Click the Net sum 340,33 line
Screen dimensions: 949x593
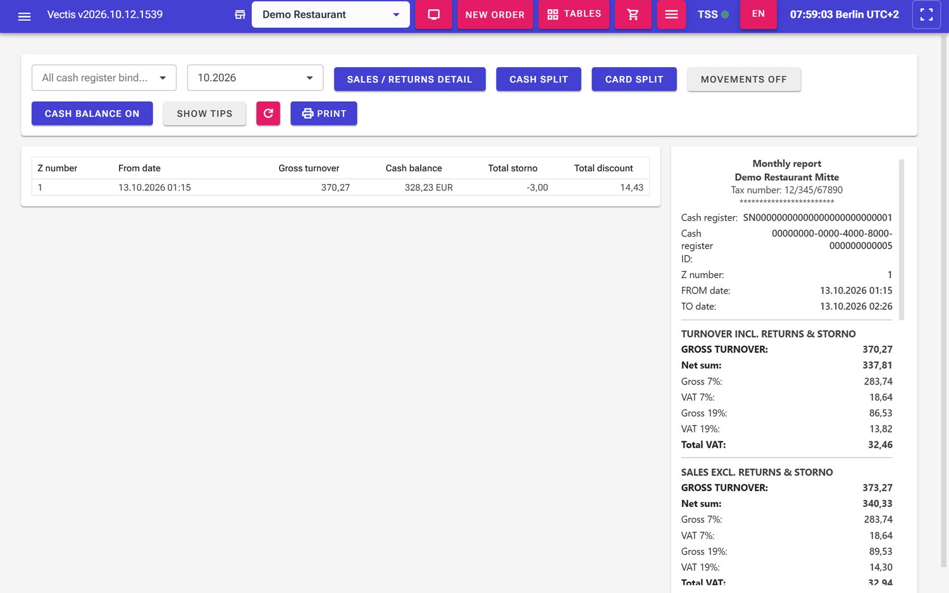click(786, 503)
